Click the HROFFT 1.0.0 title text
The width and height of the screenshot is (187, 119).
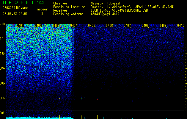click(23, 2)
